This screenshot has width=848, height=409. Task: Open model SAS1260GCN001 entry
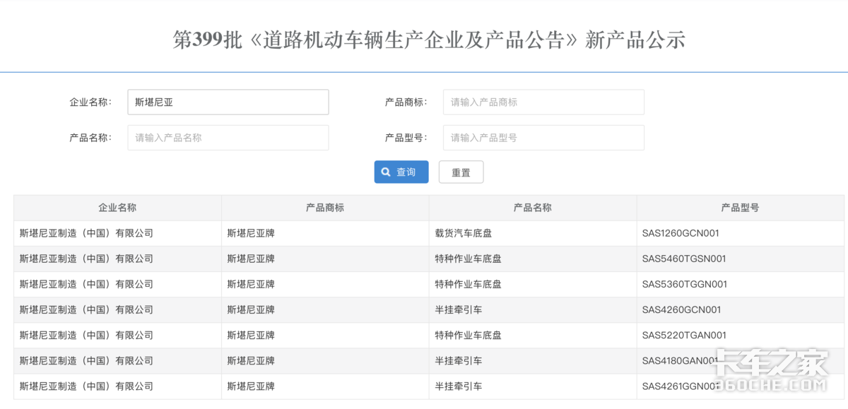681,233
